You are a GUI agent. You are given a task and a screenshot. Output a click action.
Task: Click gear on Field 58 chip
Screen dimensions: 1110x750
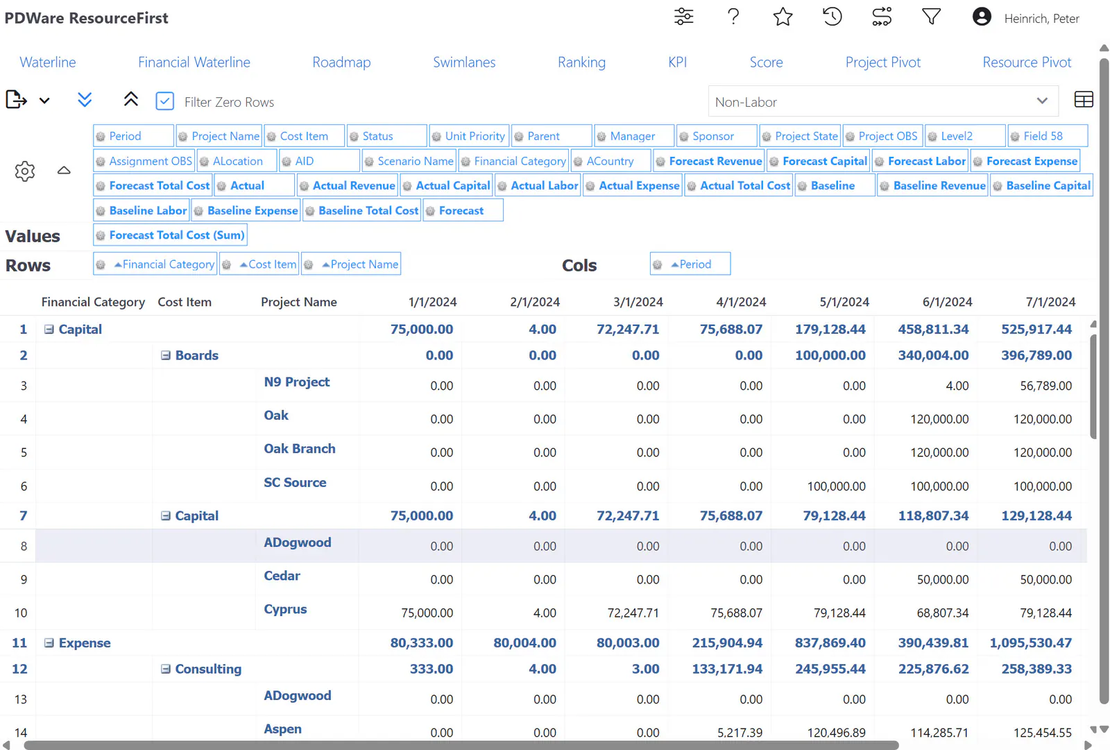[x=1015, y=137]
